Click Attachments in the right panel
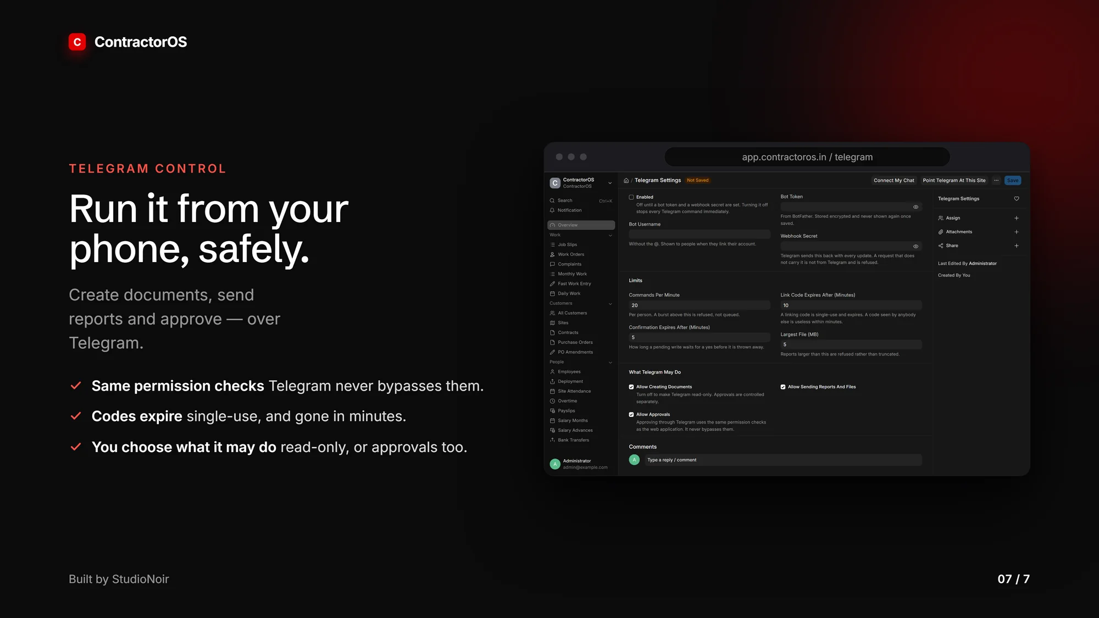 coord(959,232)
